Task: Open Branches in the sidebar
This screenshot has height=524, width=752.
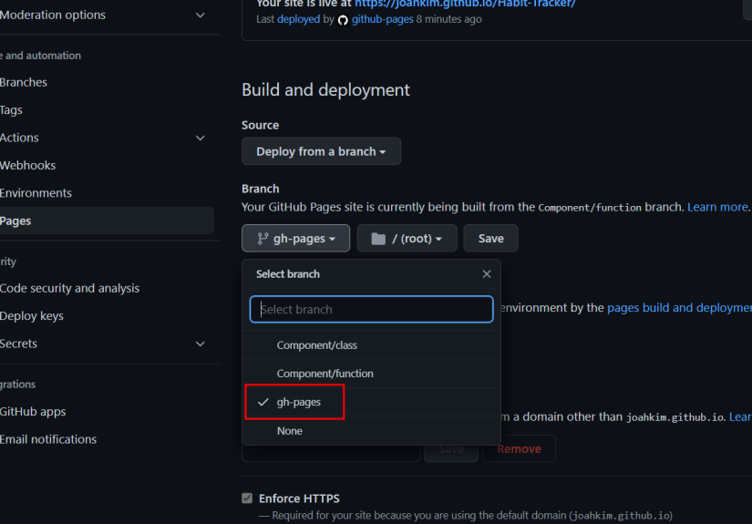Action: click(x=23, y=82)
